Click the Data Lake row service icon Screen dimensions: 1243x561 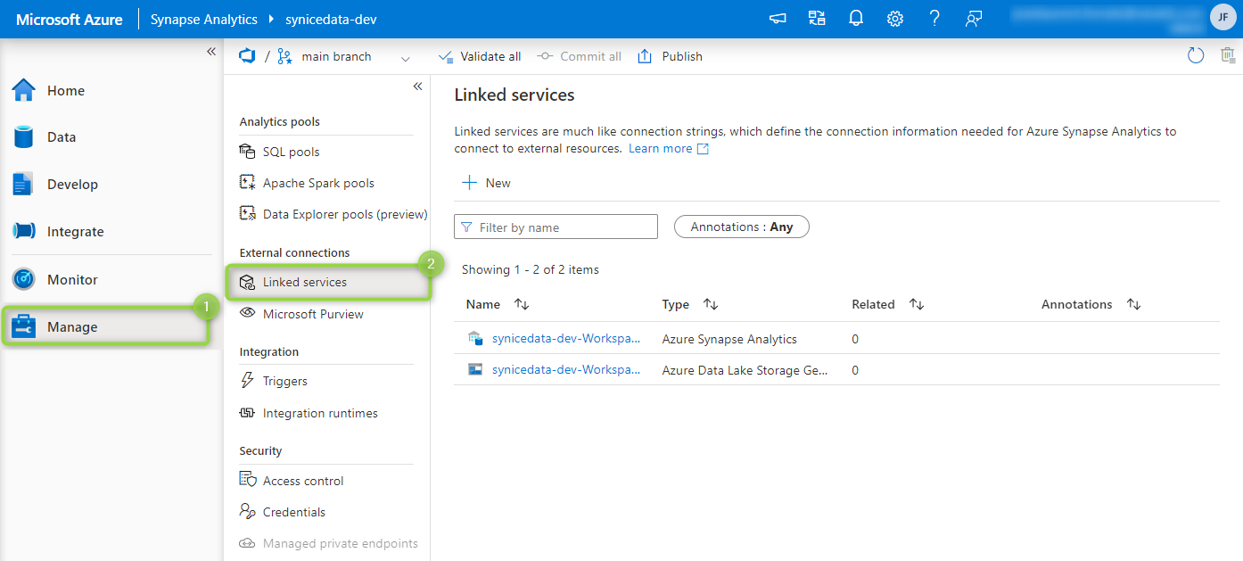[x=475, y=369]
